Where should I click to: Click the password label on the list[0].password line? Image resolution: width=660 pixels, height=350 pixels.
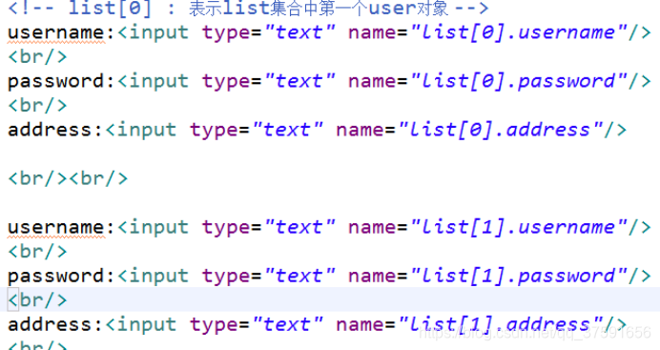[56, 82]
